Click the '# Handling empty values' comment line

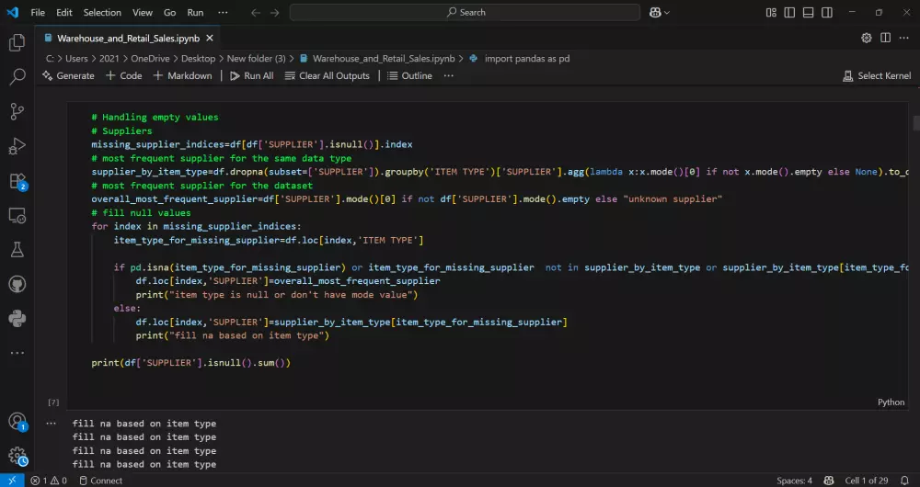[x=155, y=118]
